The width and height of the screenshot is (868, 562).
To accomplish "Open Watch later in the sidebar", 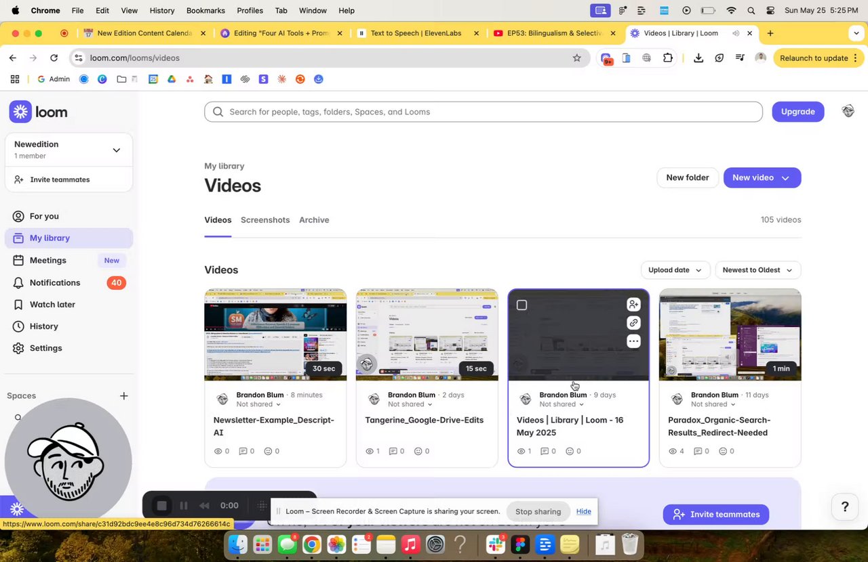I will click(x=68, y=305).
